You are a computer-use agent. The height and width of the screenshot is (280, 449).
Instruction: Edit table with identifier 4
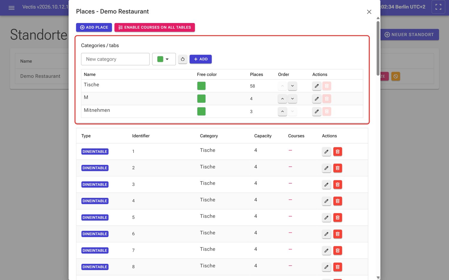(x=327, y=201)
